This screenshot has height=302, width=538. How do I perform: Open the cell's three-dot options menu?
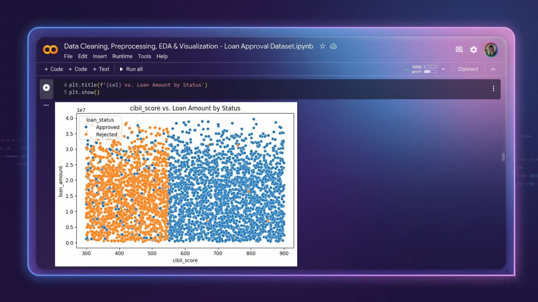point(493,89)
